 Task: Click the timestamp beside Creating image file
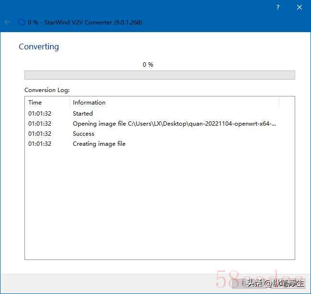40,144
